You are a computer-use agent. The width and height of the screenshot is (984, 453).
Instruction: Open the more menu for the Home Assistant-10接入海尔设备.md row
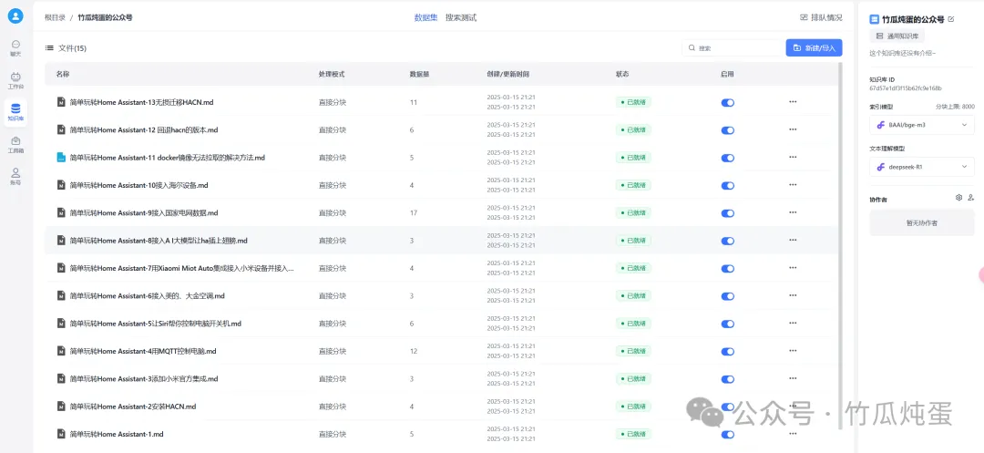tap(793, 184)
